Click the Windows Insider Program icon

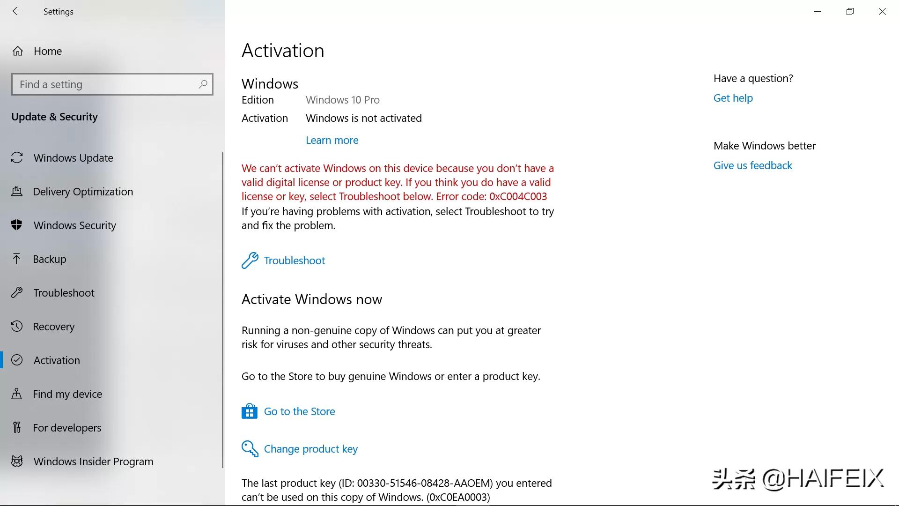point(17,461)
